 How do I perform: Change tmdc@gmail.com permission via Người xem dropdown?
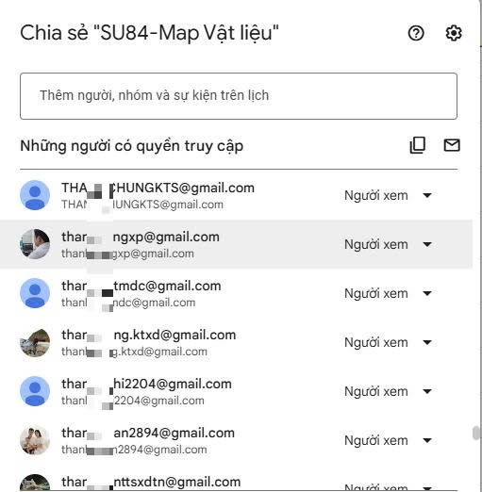[389, 293]
